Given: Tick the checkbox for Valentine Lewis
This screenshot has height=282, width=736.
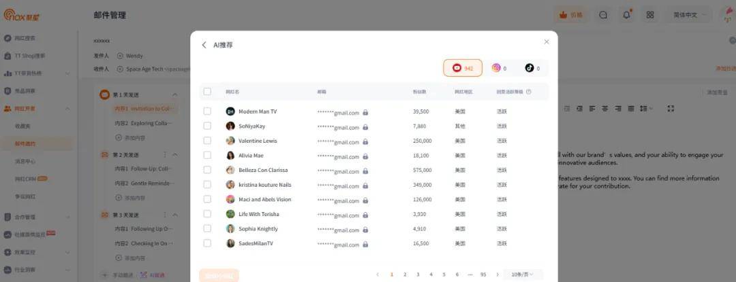Looking at the screenshot, I should coord(207,140).
